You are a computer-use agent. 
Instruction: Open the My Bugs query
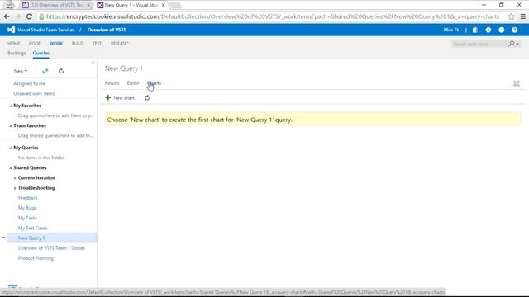click(27, 208)
